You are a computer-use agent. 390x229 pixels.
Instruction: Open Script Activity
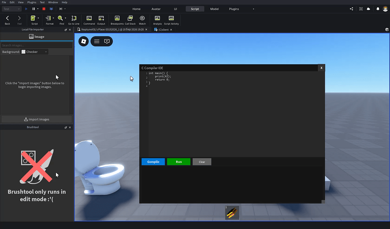171,20
